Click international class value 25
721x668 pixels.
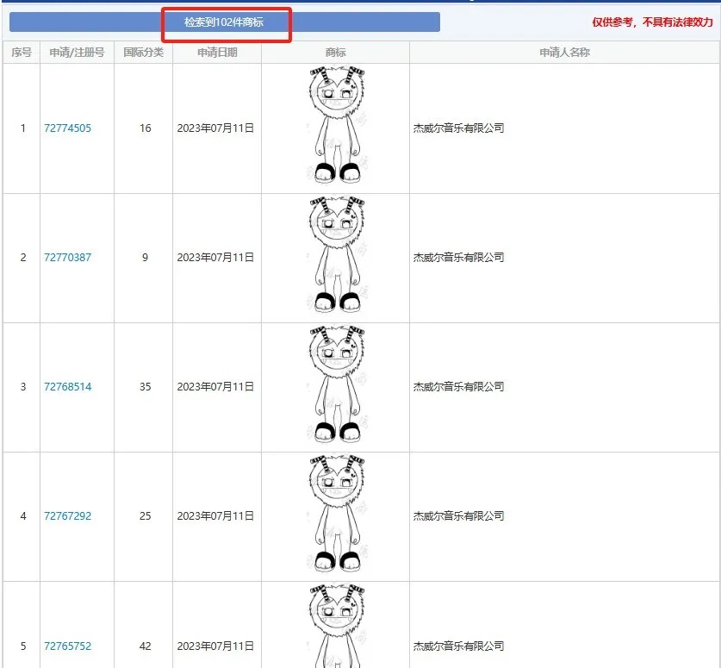146,515
